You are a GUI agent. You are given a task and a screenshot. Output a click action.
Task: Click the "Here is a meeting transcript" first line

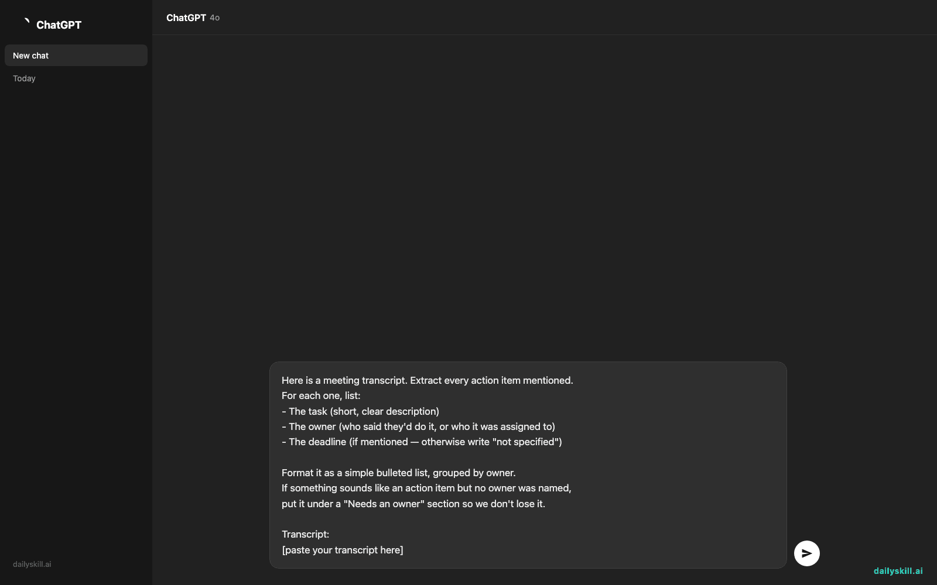[x=428, y=380]
